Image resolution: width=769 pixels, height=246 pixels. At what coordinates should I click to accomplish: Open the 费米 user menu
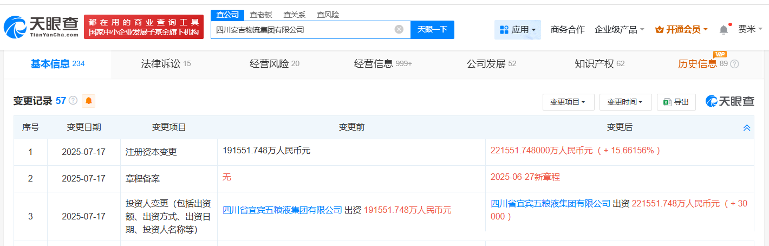[x=750, y=29]
